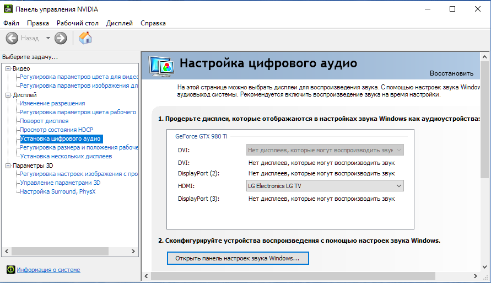Open Управление параметрами 3D task
This screenshot has height=283, width=491.
point(60,183)
